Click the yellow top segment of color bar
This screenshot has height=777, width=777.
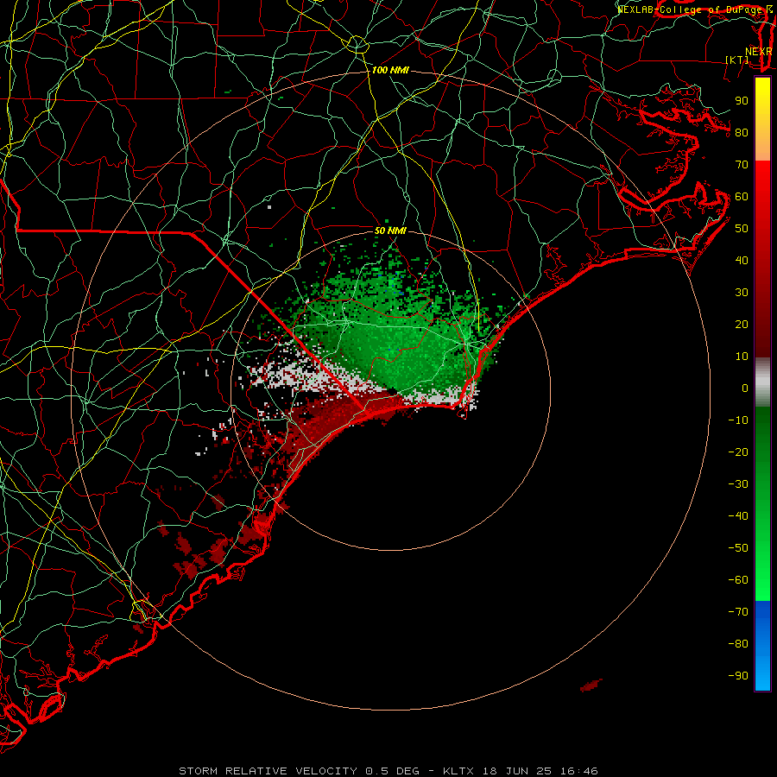(x=762, y=119)
